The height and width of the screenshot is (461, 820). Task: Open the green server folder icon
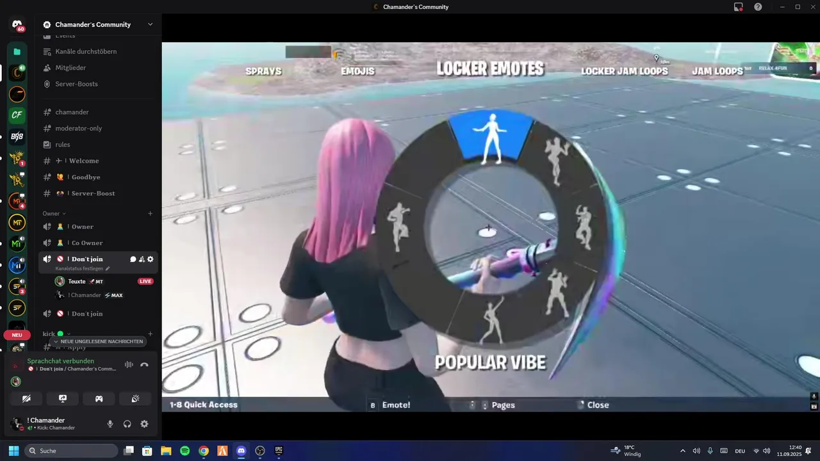(x=17, y=51)
